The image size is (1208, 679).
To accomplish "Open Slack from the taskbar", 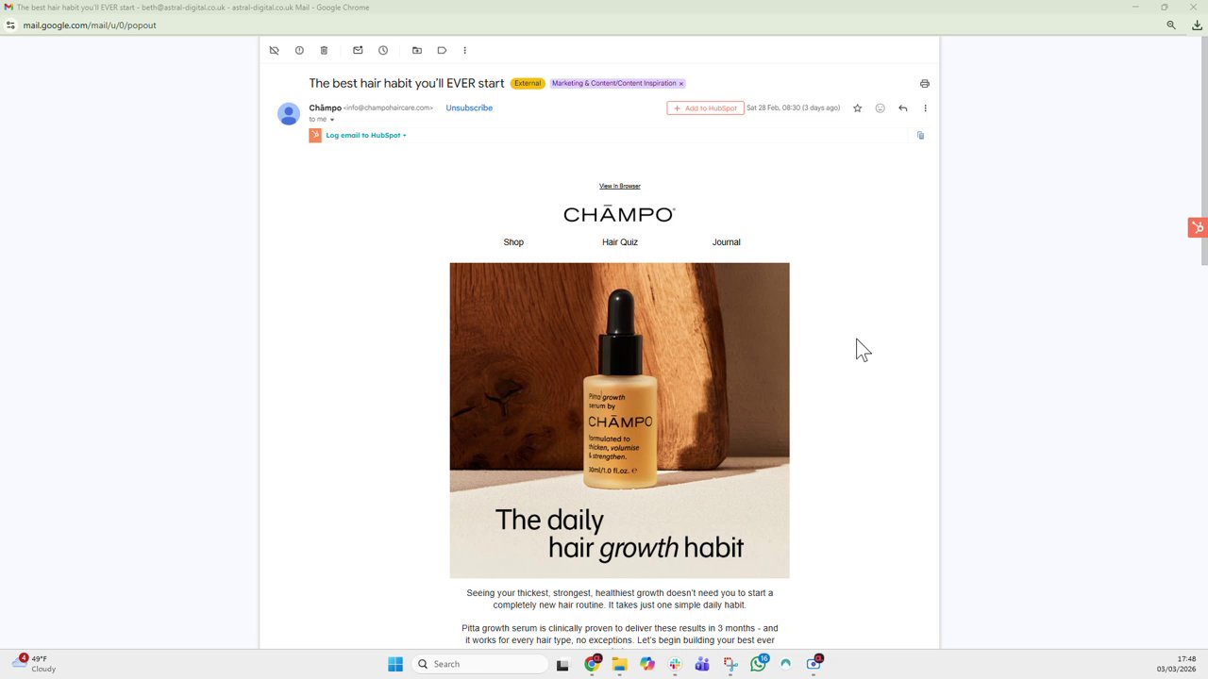I will click(675, 664).
